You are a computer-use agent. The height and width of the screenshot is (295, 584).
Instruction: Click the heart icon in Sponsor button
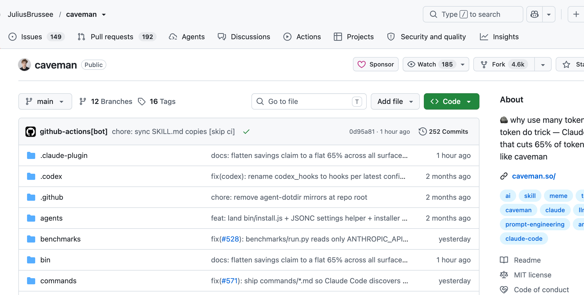click(361, 64)
